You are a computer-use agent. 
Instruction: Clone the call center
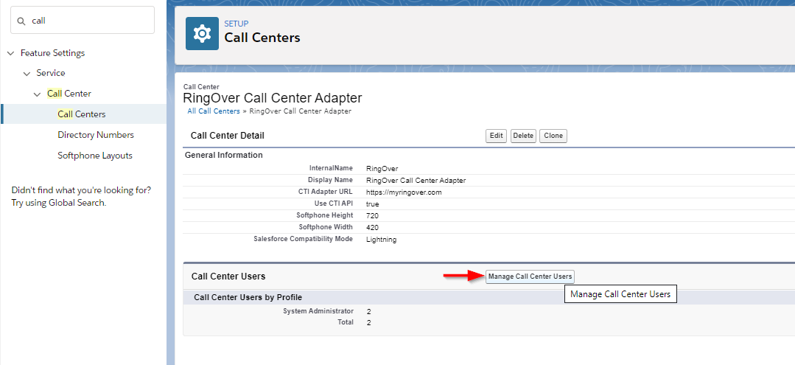coord(553,136)
